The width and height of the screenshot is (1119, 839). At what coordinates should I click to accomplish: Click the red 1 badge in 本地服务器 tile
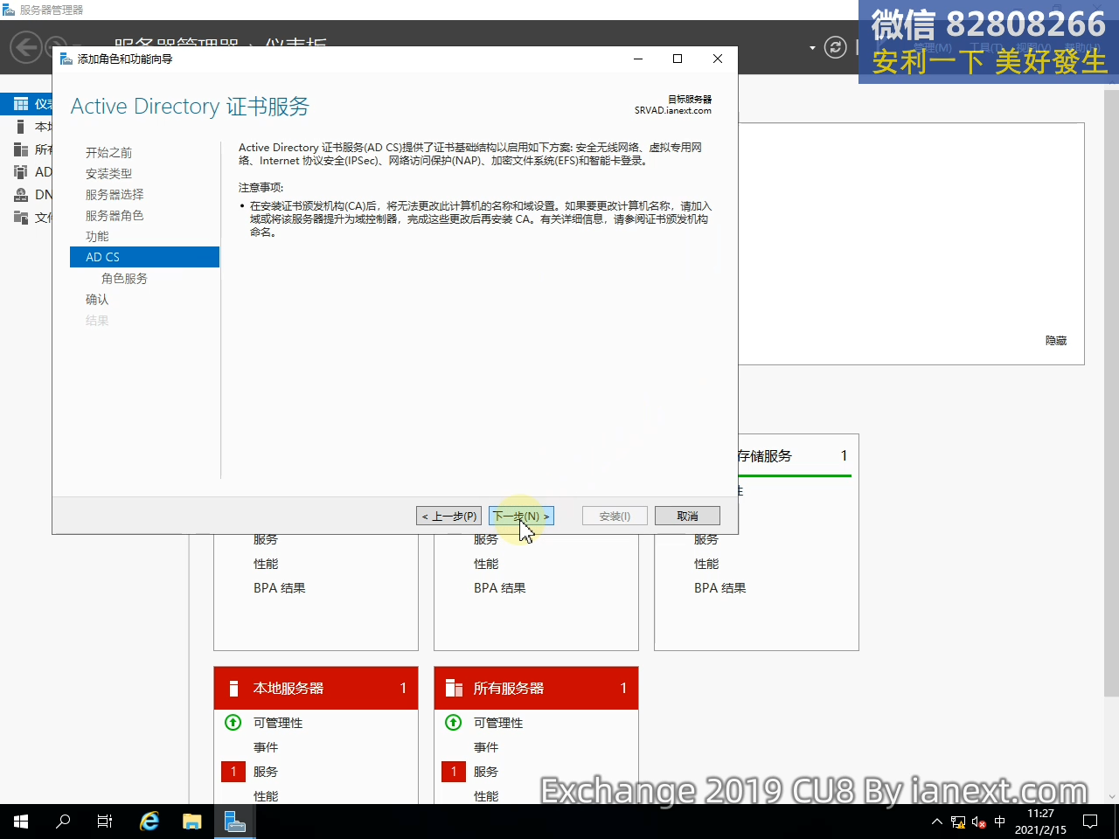click(233, 772)
